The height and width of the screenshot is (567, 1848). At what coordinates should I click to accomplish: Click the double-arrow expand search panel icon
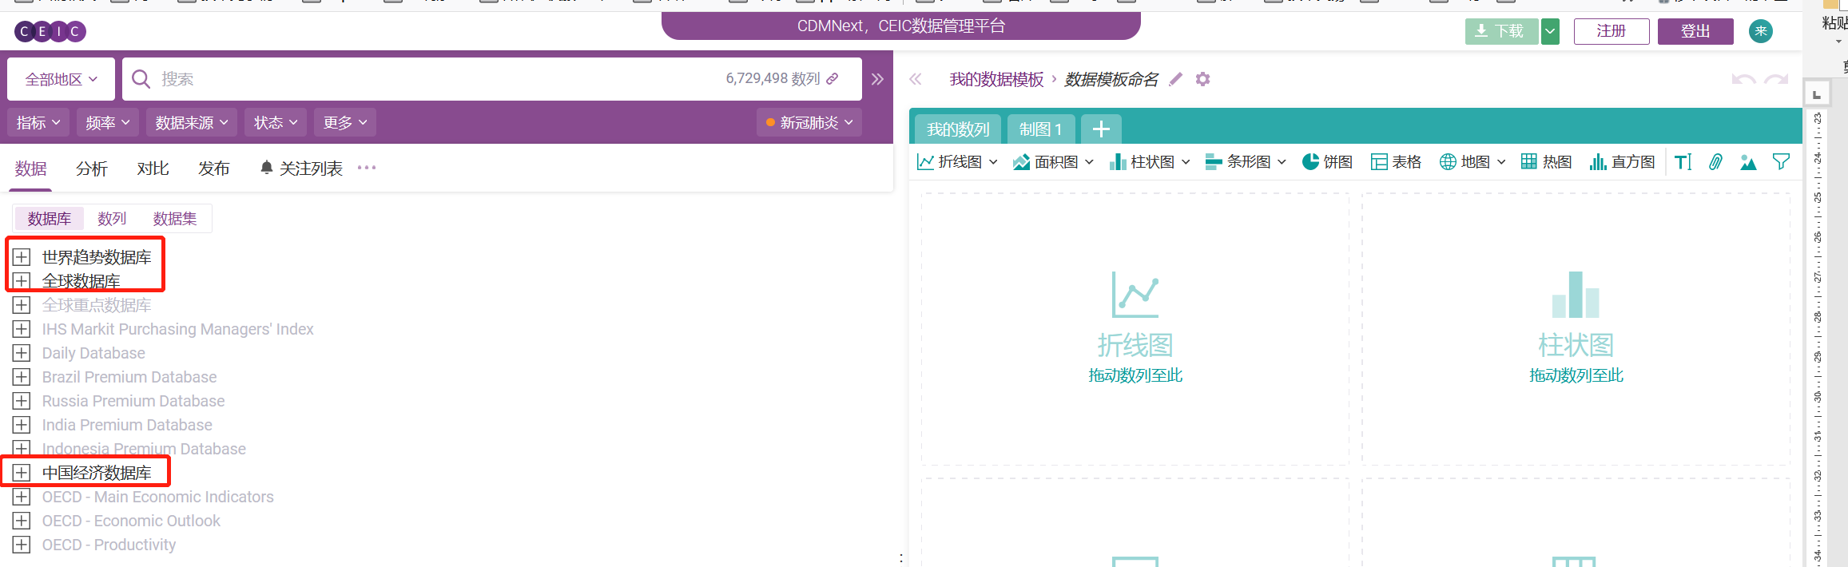point(877,79)
